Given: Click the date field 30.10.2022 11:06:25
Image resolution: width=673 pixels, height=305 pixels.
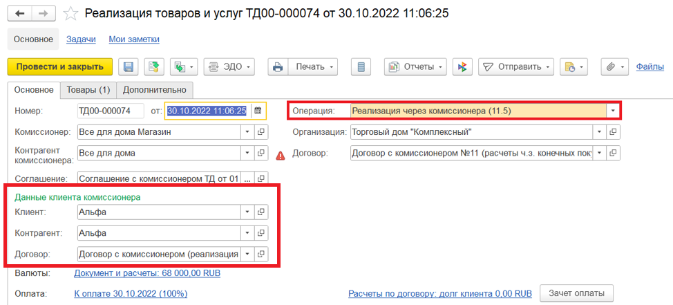Looking at the screenshot, I should click(207, 111).
